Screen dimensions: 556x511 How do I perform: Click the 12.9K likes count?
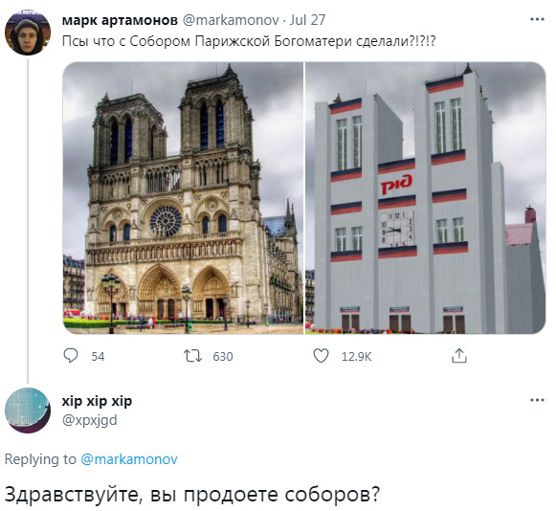(356, 356)
